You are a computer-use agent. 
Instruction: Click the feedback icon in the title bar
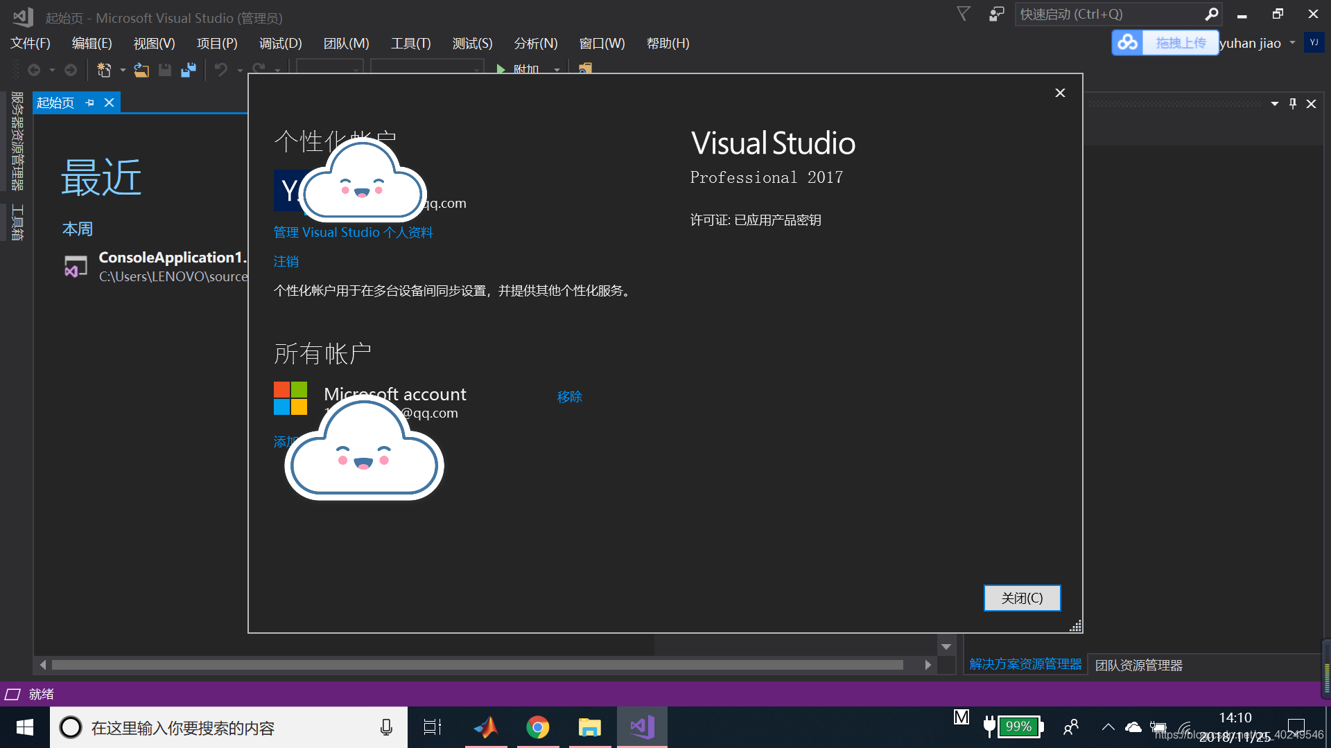(996, 14)
